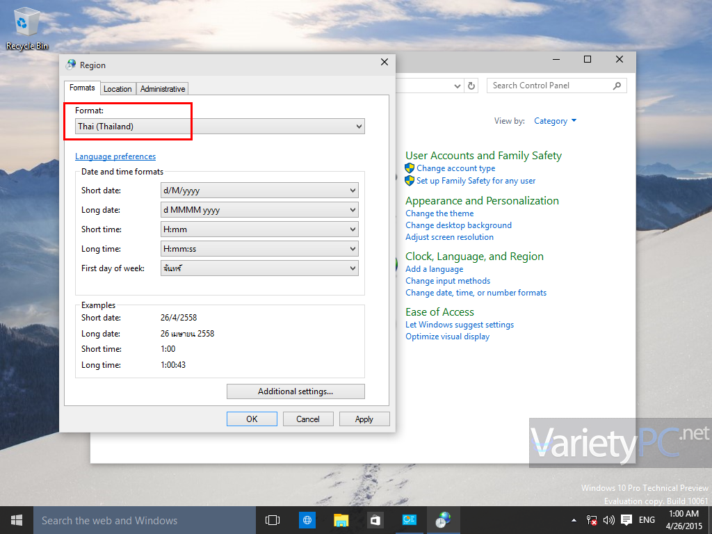This screenshot has width=712, height=534.
Task: Click Change account type link
Action: coord(456,168)
